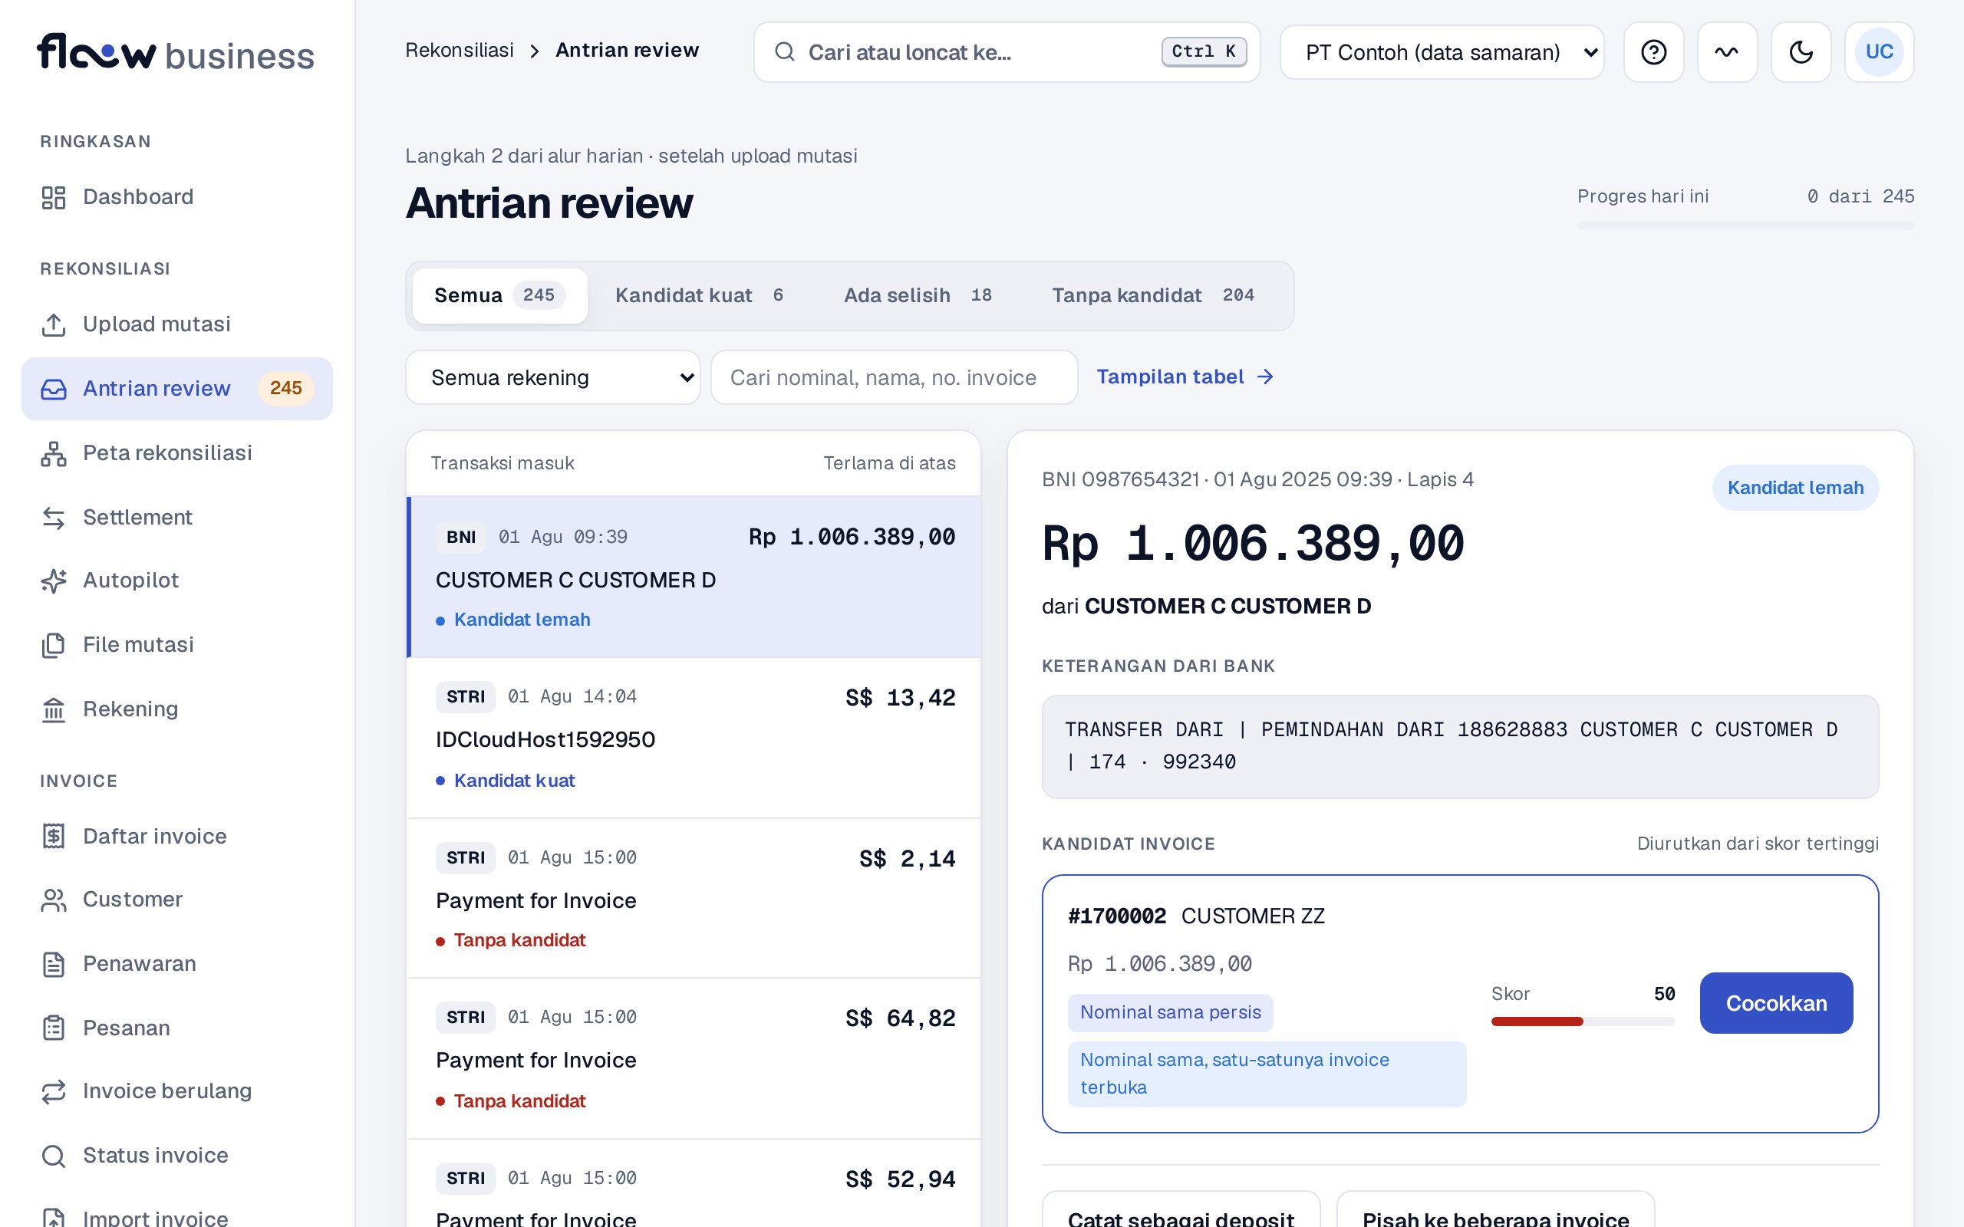Toggle dark mode with moon icon
This screenshot has height=1227, width=1964.
(x=1801, y=52)
